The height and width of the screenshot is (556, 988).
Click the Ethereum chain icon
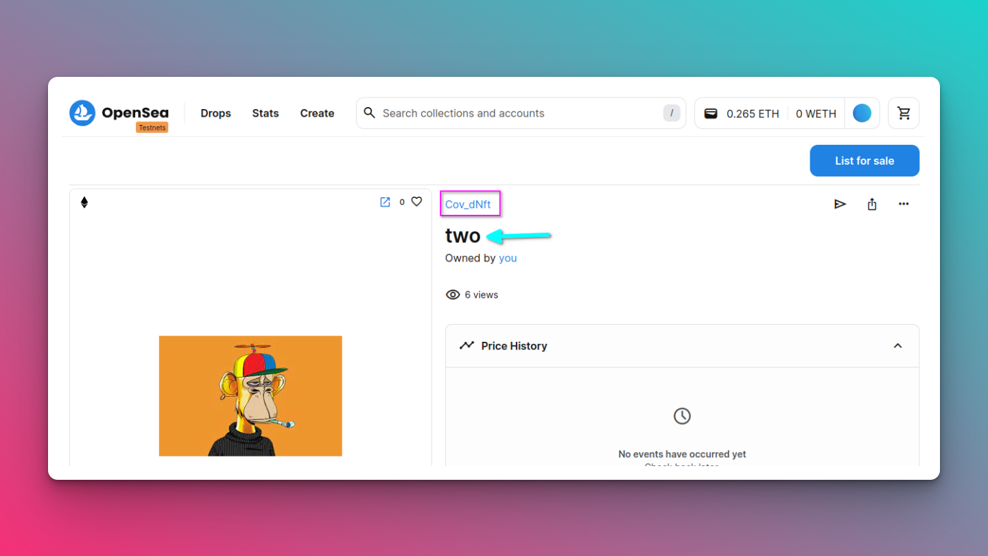[x=84, y=202]
